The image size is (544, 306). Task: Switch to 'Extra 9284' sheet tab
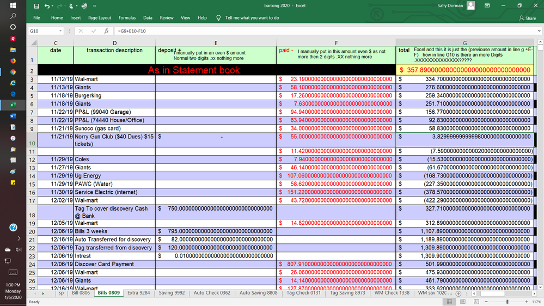[138, 293]
